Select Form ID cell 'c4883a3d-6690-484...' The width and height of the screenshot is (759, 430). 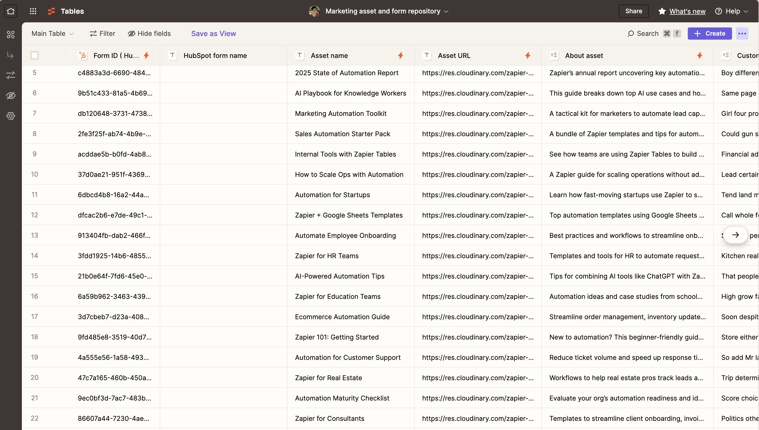[115, 73]
